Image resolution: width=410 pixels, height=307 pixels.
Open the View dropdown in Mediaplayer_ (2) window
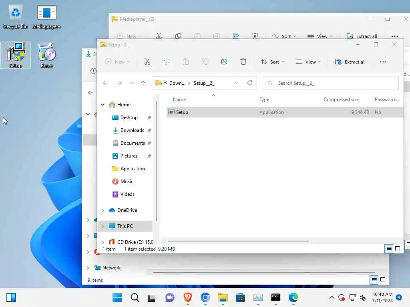(x=320, y=36)
